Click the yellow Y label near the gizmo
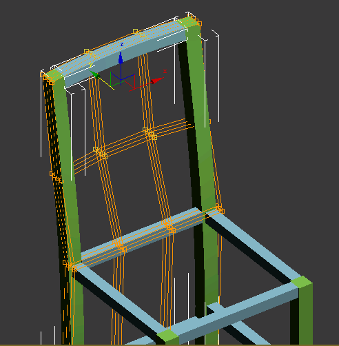Image resolution: width=339 pixels, height=346 pixels. pos(91,65)
